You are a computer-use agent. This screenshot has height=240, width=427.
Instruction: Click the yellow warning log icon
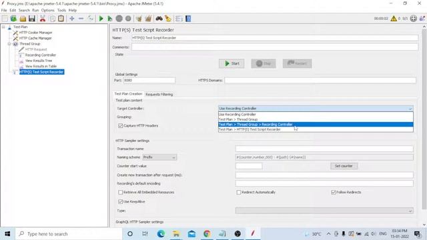pyautogui.click(x=394, y=19)
